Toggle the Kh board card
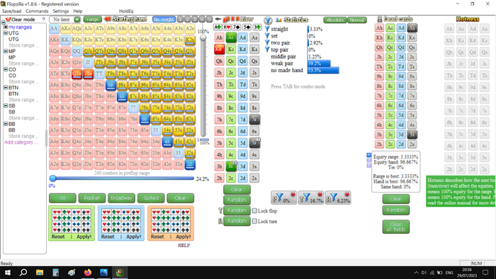 (219, 50)
